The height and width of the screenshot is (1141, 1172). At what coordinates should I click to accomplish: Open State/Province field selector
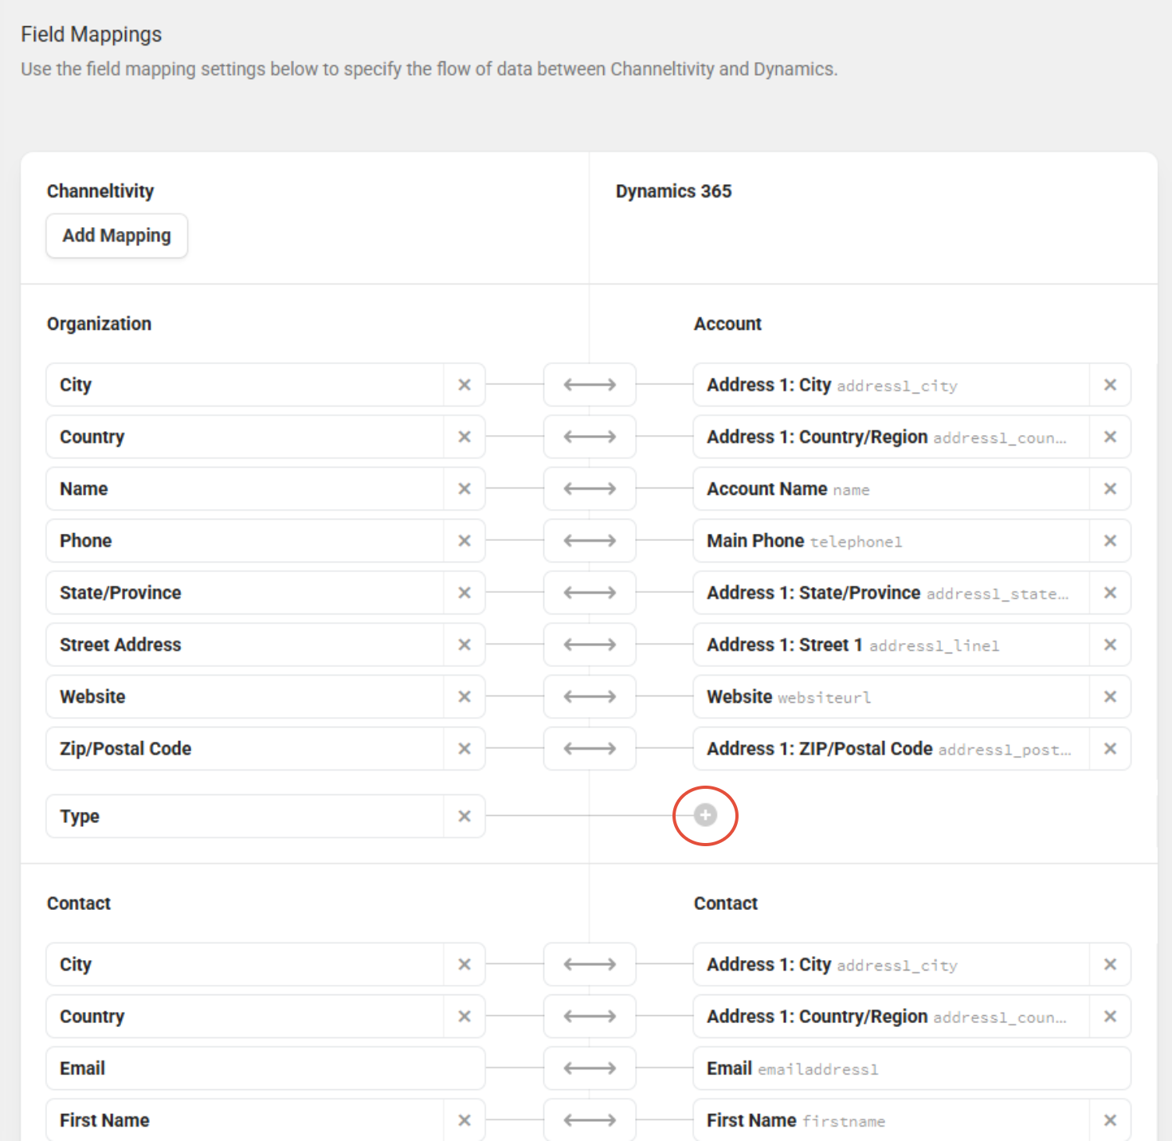click(x=245, y=593)
